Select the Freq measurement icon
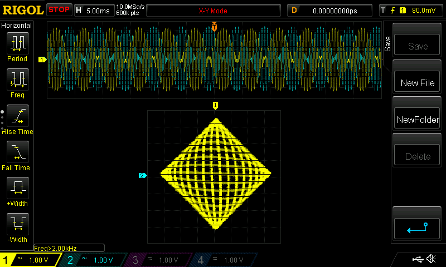The height and width of the screenshot is (267, 446). (x=17, y=80)
